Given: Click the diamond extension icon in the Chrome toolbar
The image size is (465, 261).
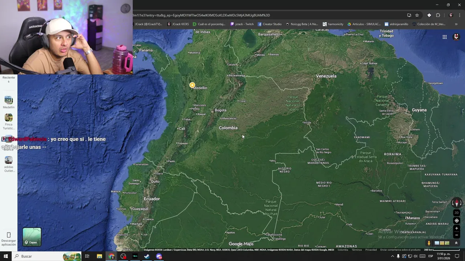Looking at the screenshot, I should point(429,15).
